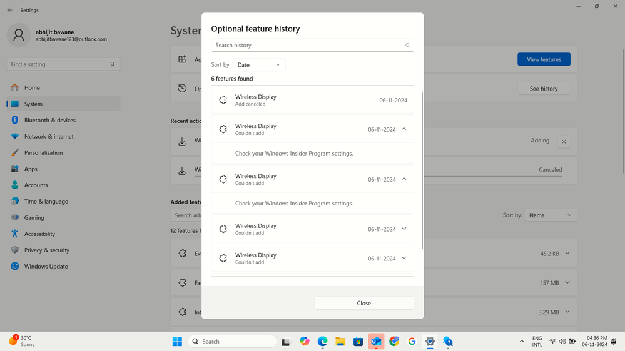Open Windows Update settings
Image resolution: width=625 pixels, height=351 pixels.
point(63,267)
